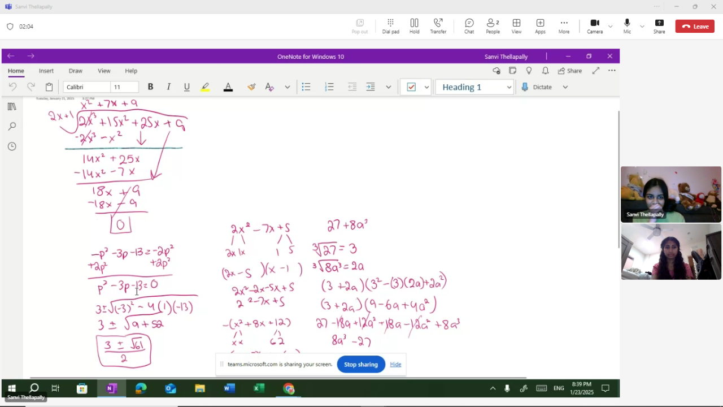Expand the Dictate options arrow
723x407 pixels.
(565, 87)
